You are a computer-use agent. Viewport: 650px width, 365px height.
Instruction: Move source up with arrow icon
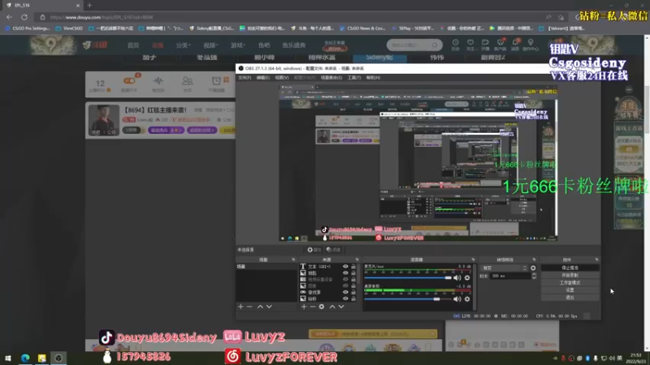(332, 307)
